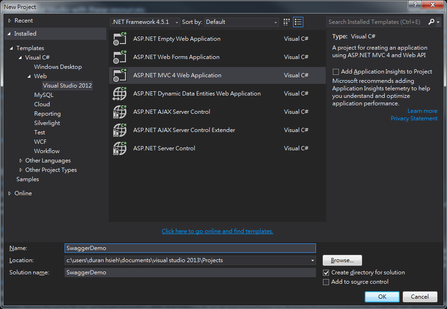Click the Search Installed Templates box

point(377,22)
